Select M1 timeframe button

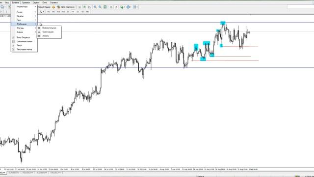tap(49, 12)
